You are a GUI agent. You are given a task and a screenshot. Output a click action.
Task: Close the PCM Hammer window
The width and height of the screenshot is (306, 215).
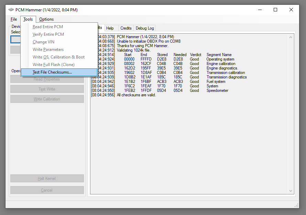point(291,10)
